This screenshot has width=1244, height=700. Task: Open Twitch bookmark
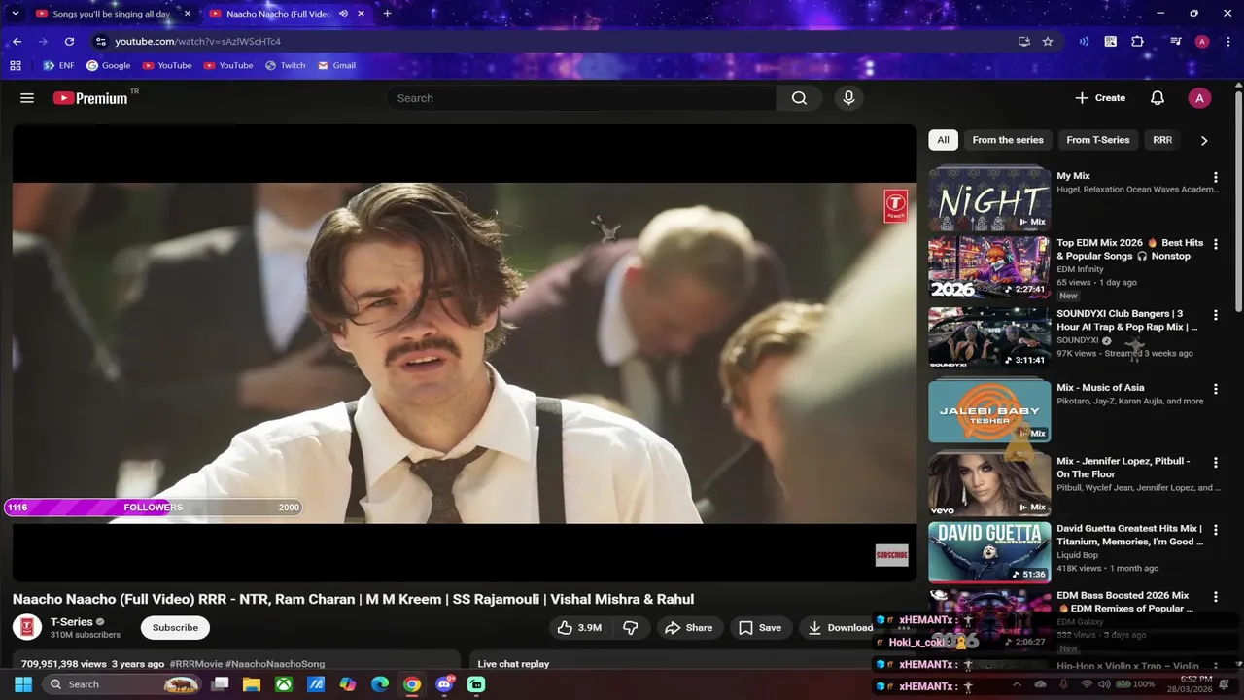(285, 65)
